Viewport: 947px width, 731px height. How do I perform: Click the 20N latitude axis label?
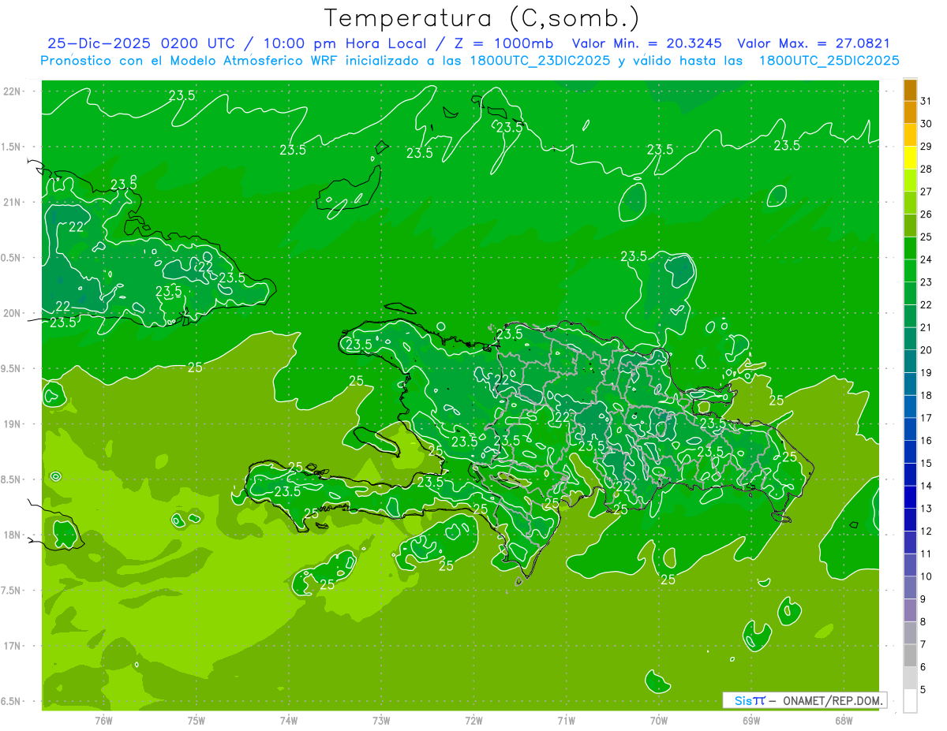click(11, 313)
